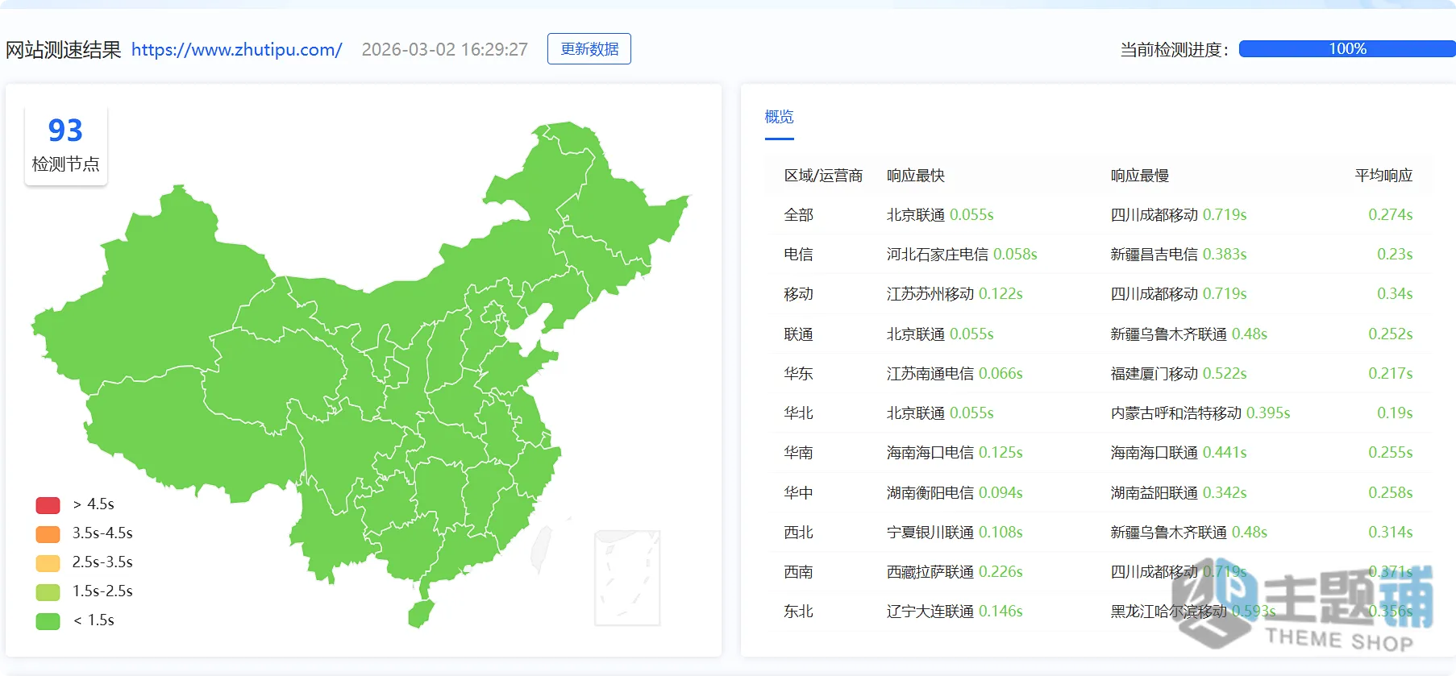Click the South China Sea inset map
This screenshot has height=676, width=1456.
[627, 578]
